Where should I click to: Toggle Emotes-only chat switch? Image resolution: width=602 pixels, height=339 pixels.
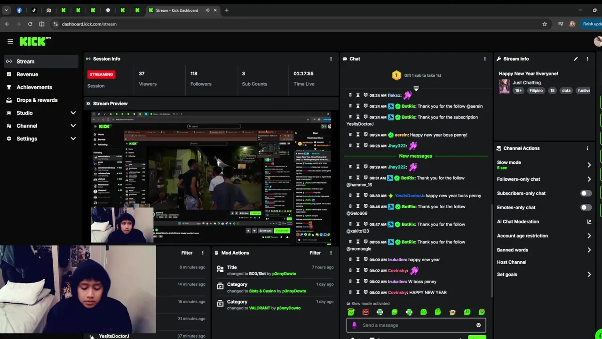click(586, 208)
